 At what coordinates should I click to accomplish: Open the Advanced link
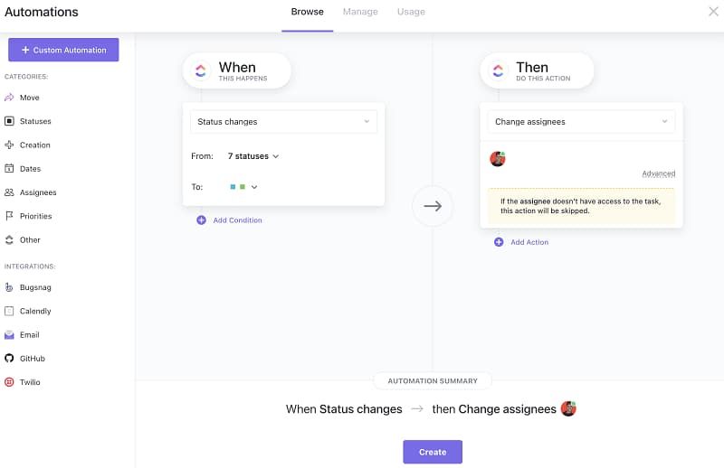coord(658,173)
